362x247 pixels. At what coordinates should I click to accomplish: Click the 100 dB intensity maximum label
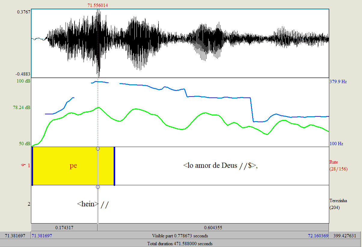pyautogui.click(x=23, y=81)
